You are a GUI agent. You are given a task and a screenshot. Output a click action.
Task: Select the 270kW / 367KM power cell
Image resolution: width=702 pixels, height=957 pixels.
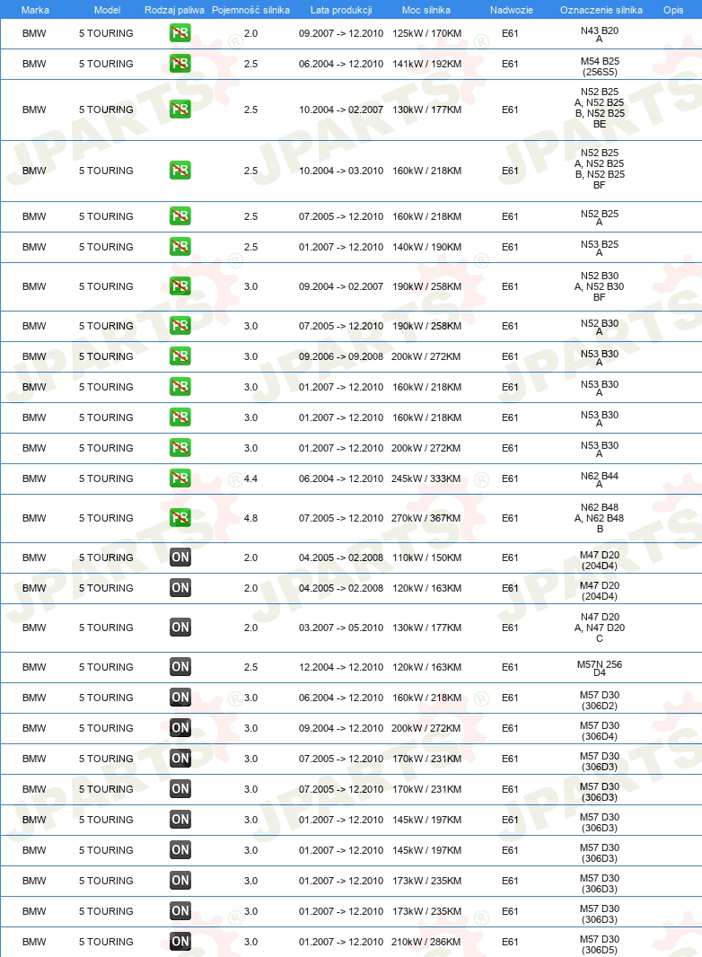click(x=426, y=518)
